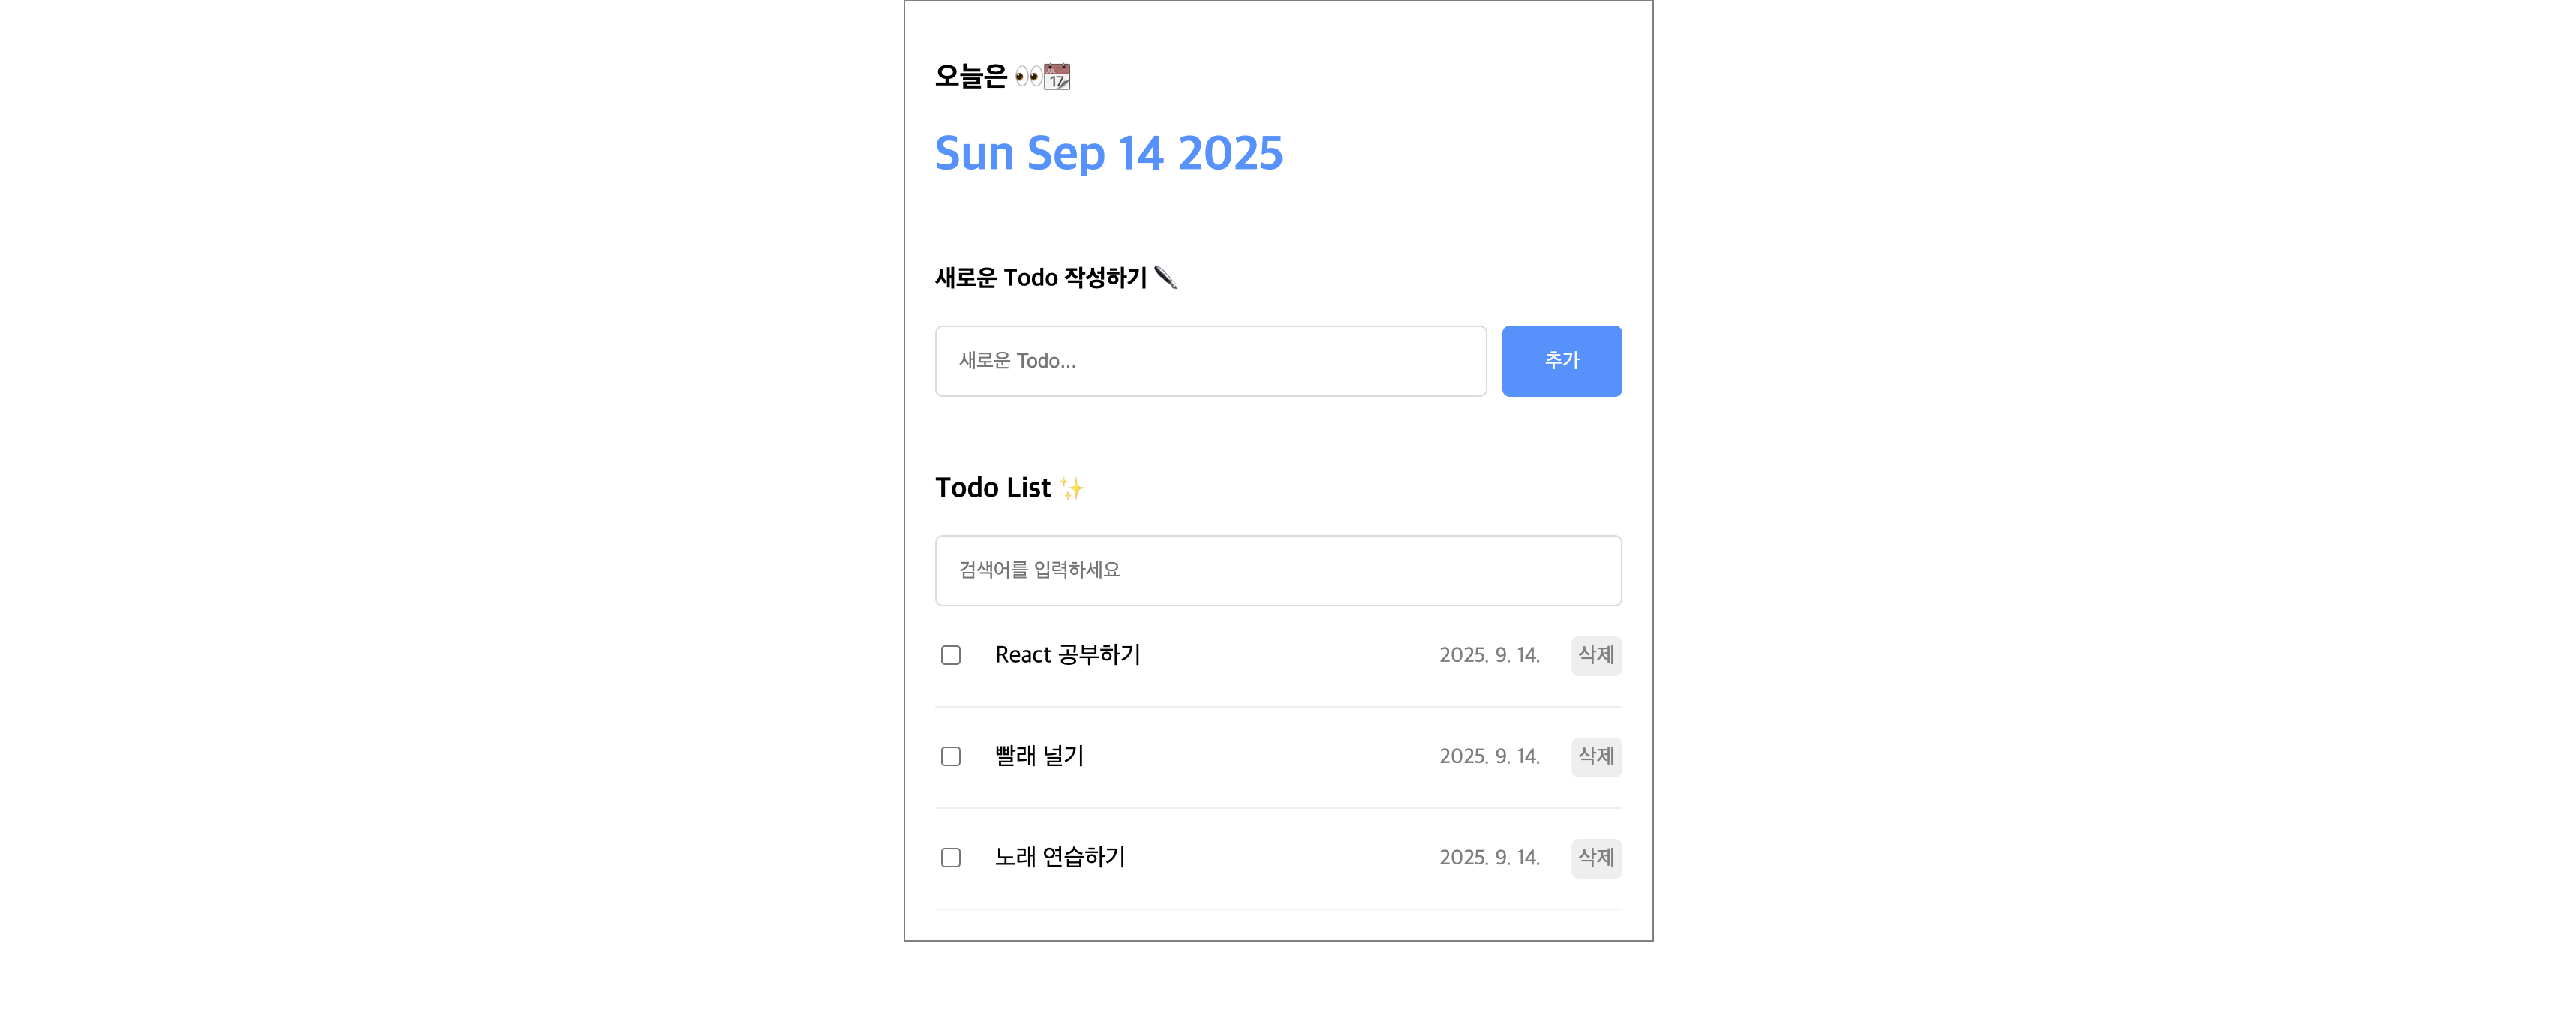This screenshot has width=2562, height=1025.
Task: Click the 새로운 Todo input field
Action: point(1210,361)
